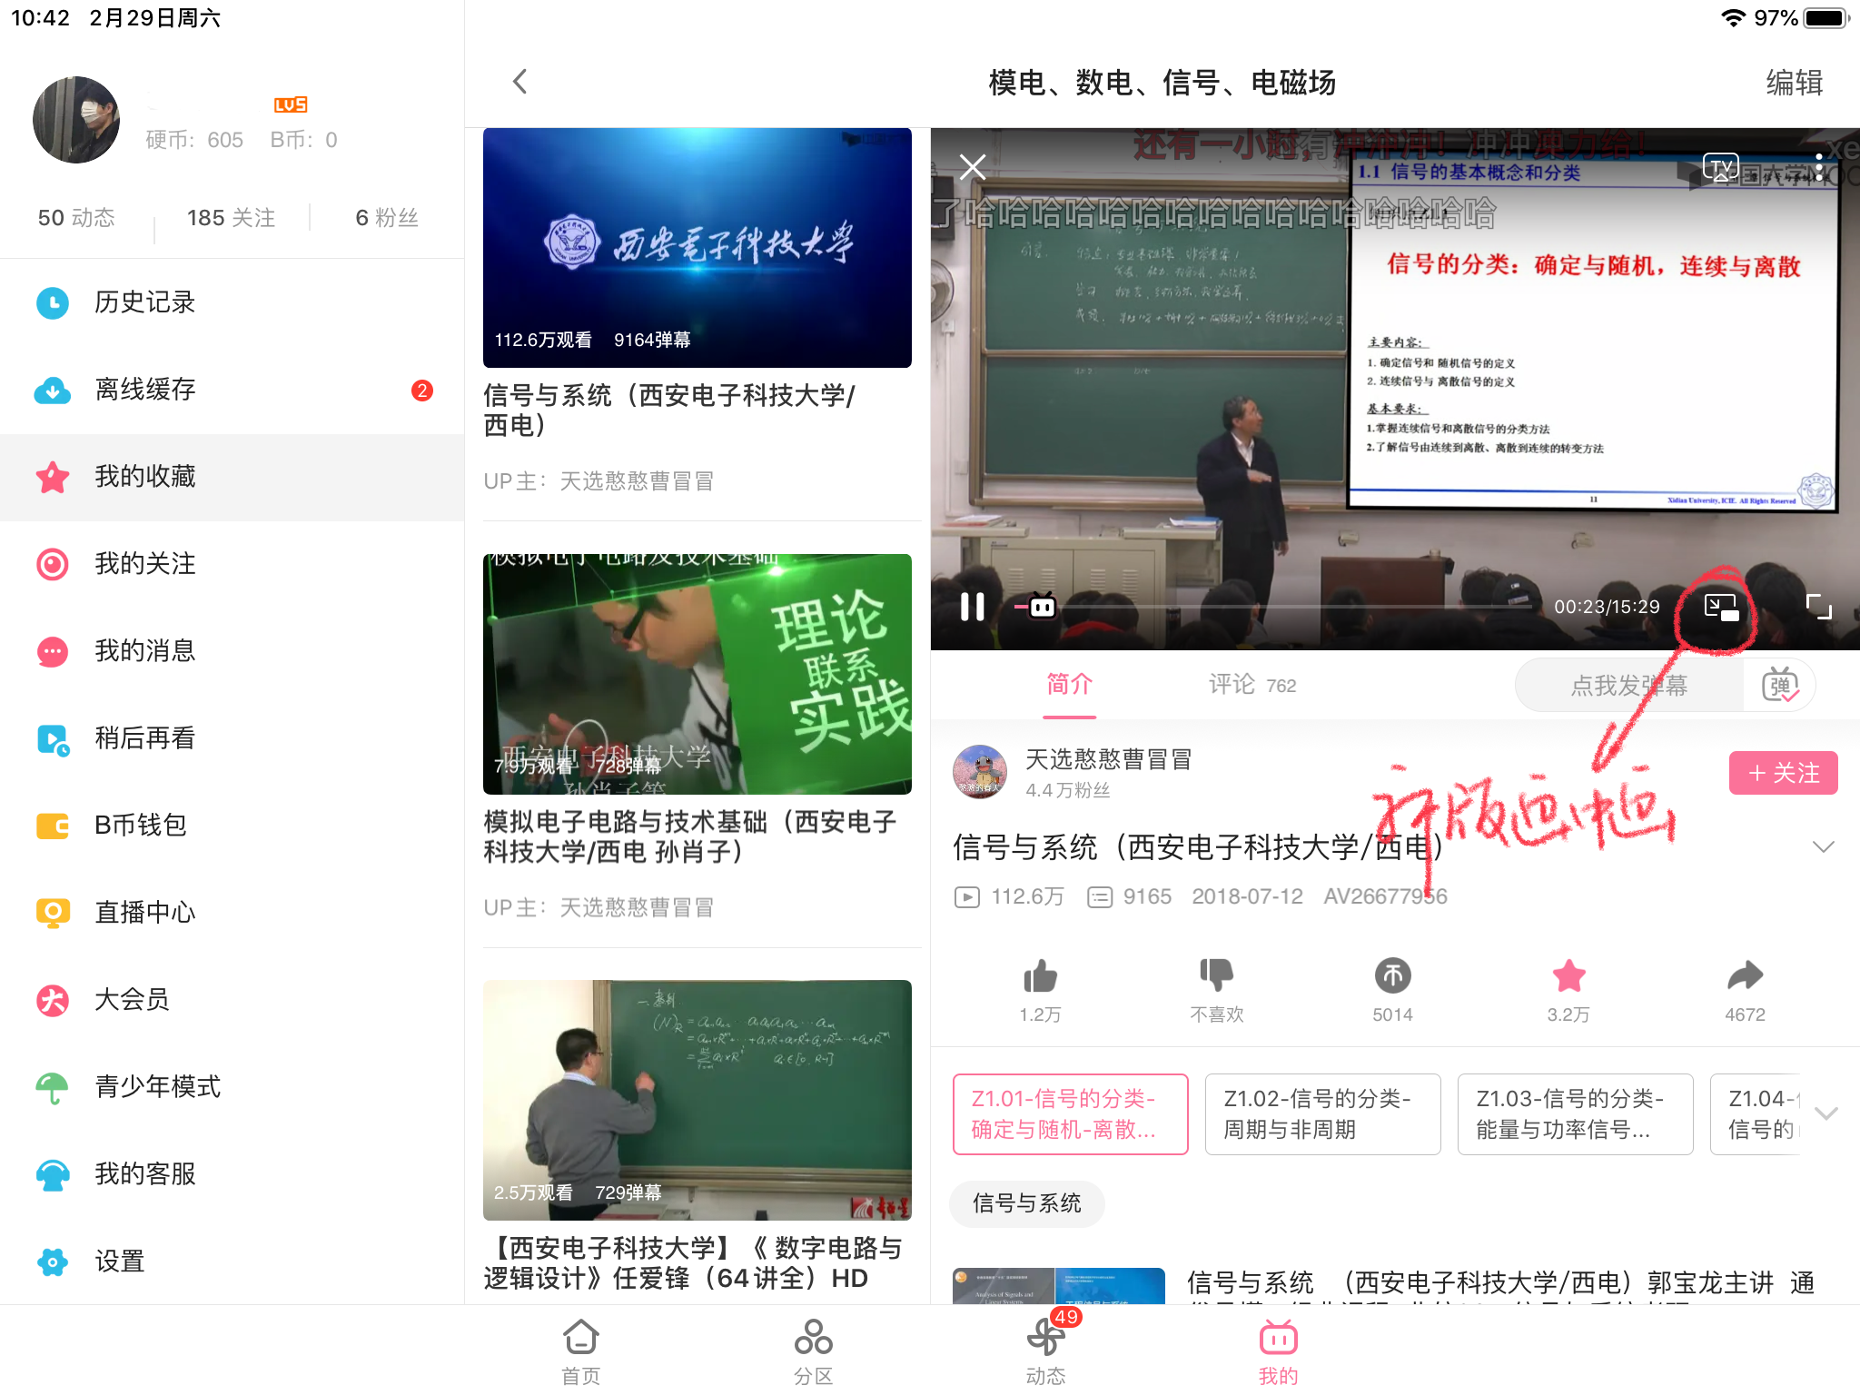This screenshot has width=1860, height=1395.
Task: Tap the dislike thumbs-down icon
Action: [x=1216, y=977]
